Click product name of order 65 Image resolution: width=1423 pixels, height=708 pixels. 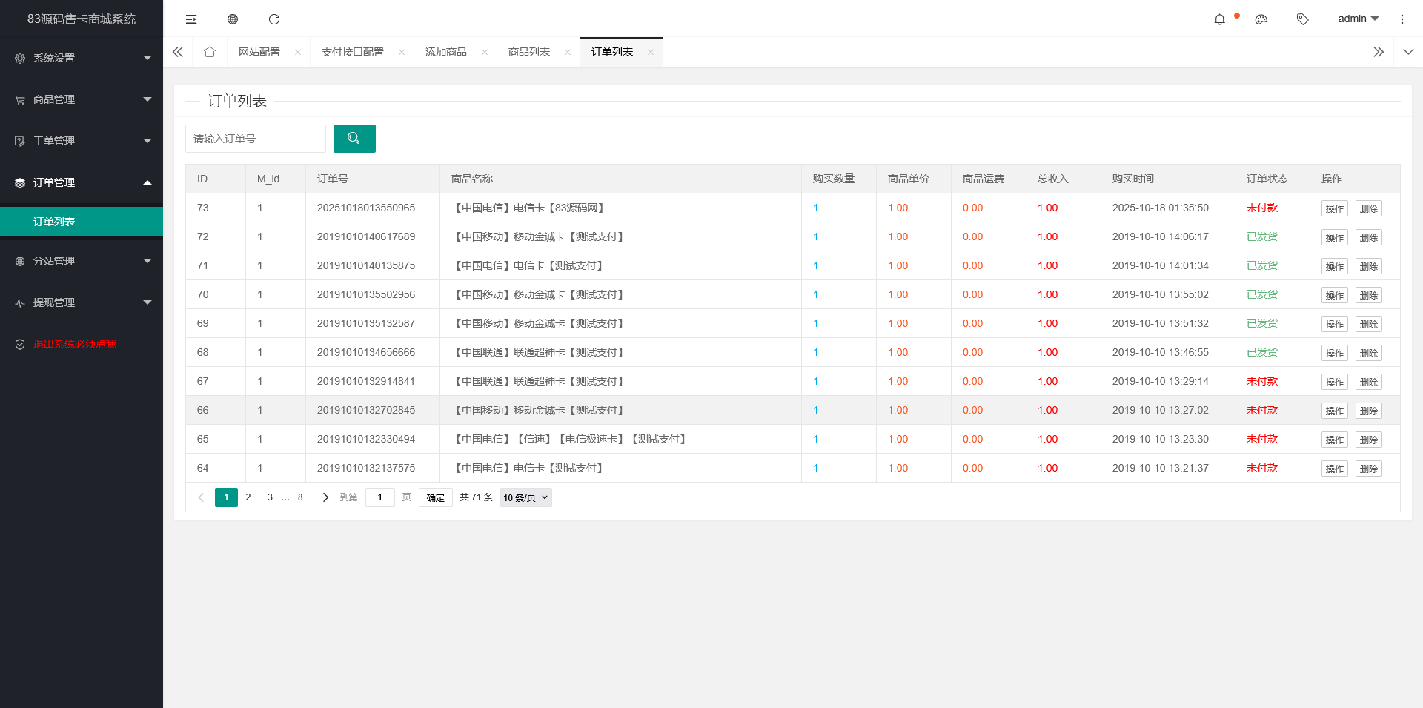point(570,440)
